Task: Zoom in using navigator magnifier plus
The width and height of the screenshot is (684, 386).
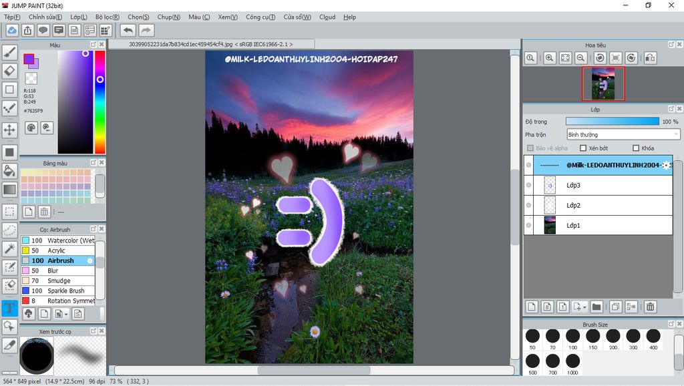Action: (x=550, y=57)
